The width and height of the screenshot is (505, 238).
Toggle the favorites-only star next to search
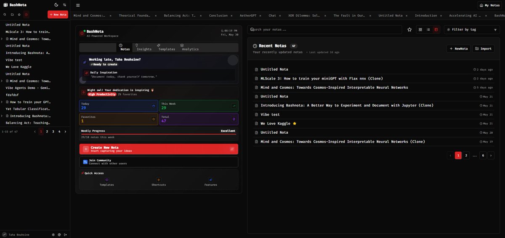click(x=409, y=29)
